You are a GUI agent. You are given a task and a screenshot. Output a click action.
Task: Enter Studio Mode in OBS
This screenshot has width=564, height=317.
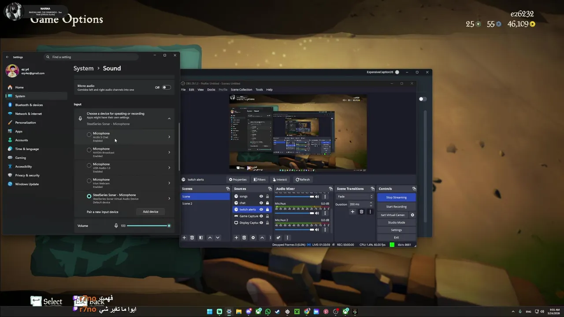point(396,223)
